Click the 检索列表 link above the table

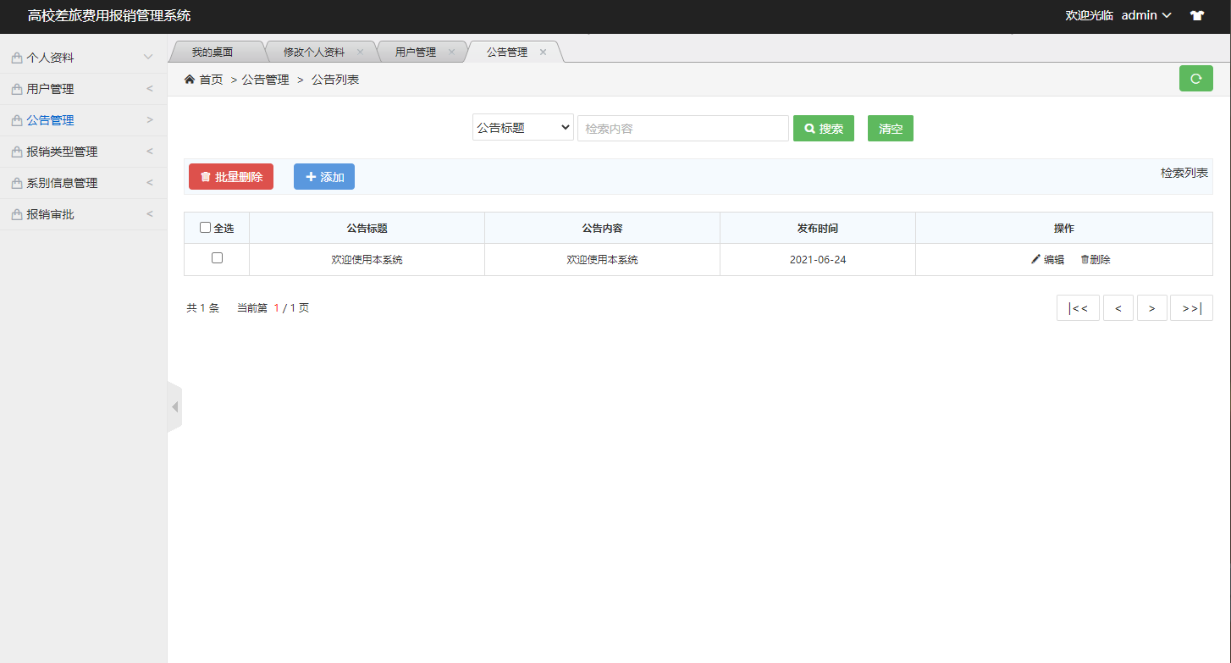1184,172
